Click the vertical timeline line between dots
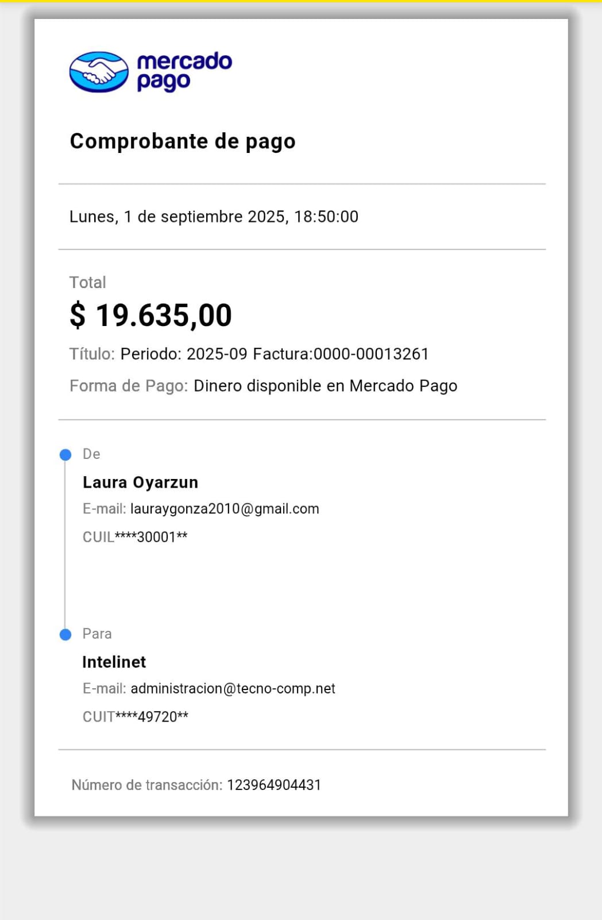The width and height of the screenshot is (602, 920). click(65, 546)
